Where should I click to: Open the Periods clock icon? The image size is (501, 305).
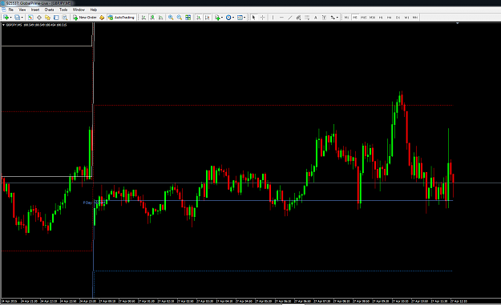pyautogui.click(x=228, y=18)
